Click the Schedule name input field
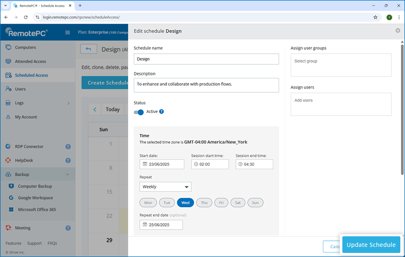 pyautogui.click(x=206, y=59)
